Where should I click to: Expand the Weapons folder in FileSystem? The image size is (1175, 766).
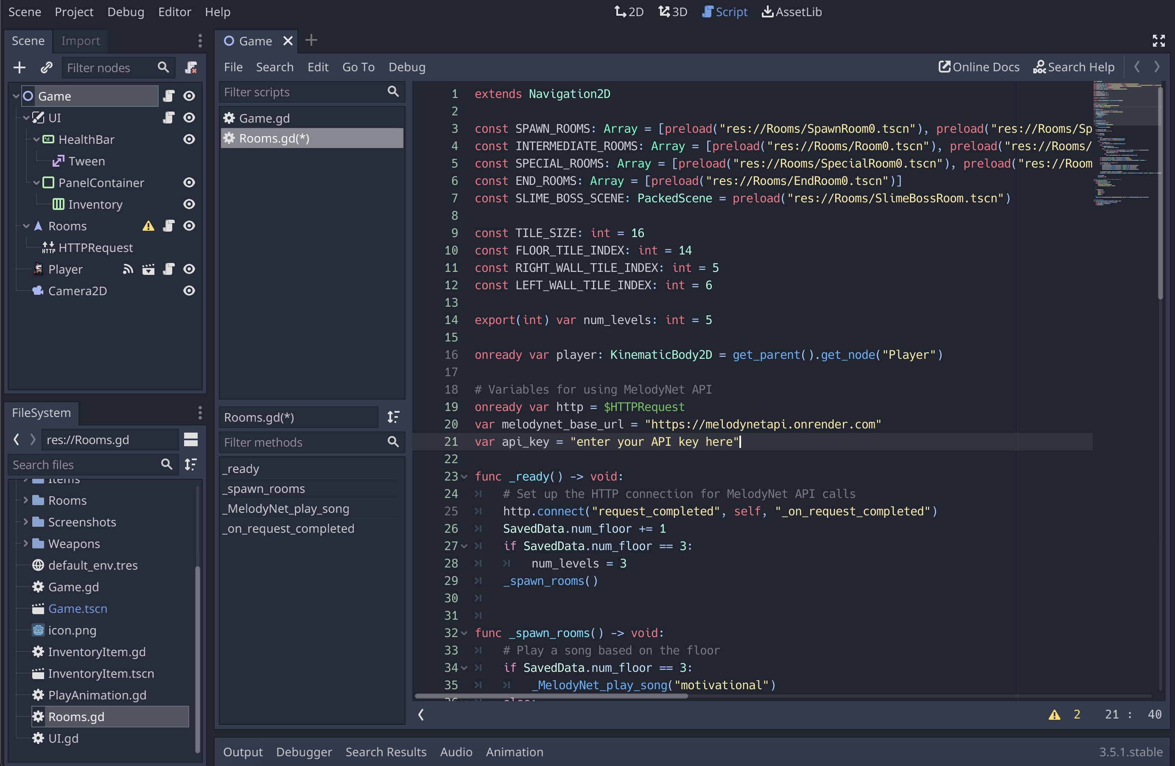tap(26, 543)
